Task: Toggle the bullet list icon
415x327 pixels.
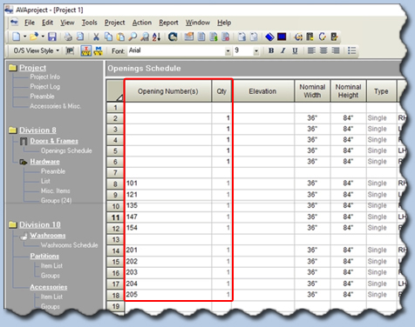Action: pyautogui.click(x=351, y=50)
